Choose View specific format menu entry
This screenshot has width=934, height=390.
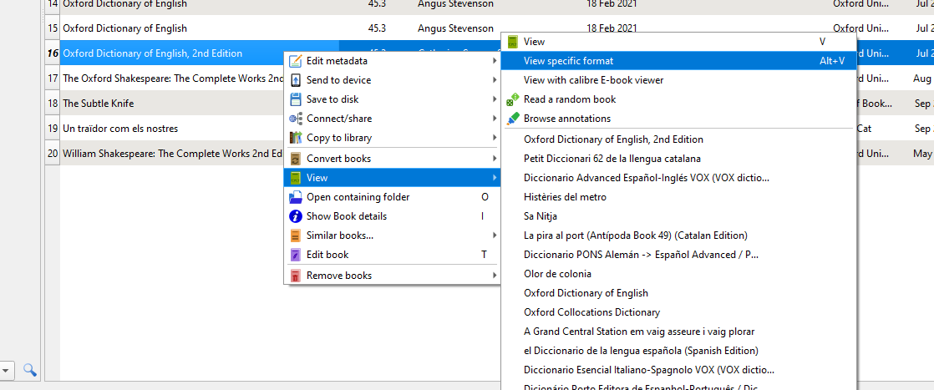[x=568, y=61]
